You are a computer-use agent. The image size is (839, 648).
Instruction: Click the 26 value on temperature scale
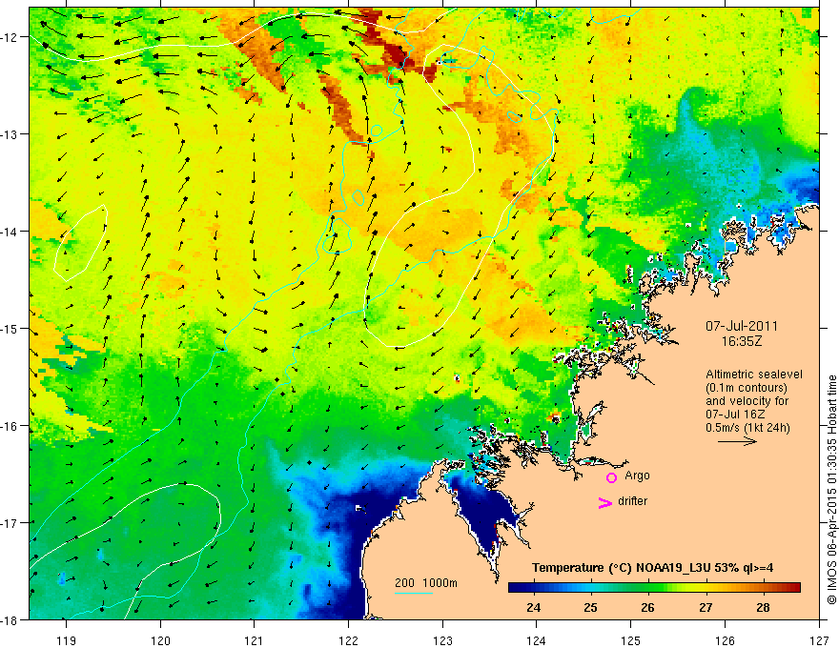click(648, 607)
